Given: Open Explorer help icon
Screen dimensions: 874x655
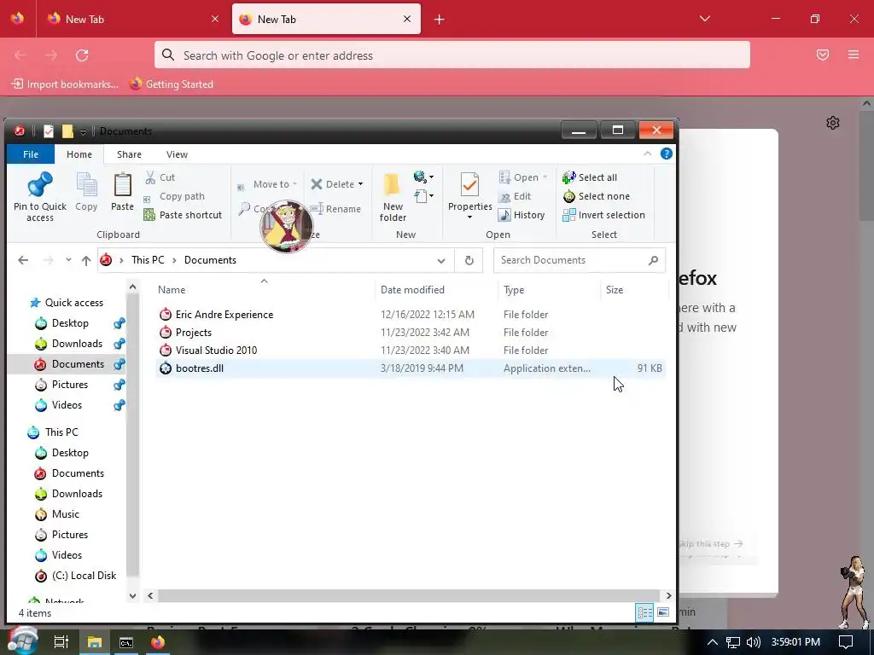Looking at the screenshot, I should [666, 154].
